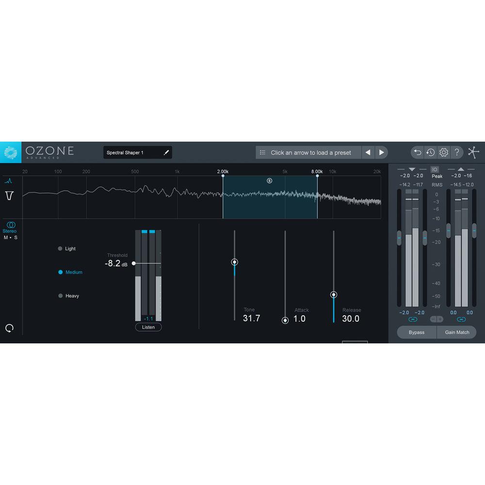The width and height of the screenshot is (485, 485).
Task: Open the settings gear icon
Action: [x=443, y=152]
